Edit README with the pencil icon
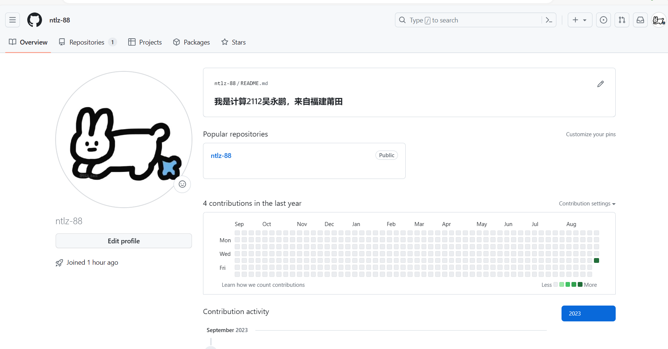Viewport: 668px width, 349px height. tap(601, 84)
